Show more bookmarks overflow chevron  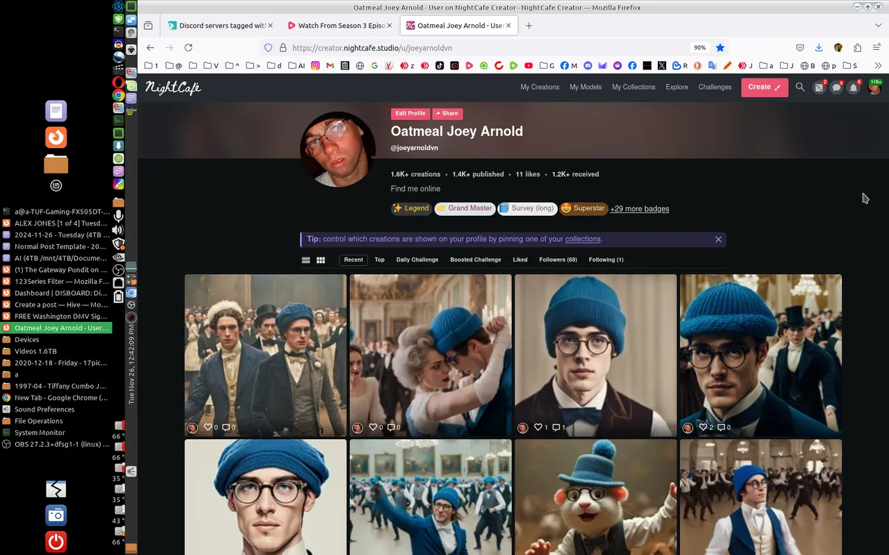878,66
